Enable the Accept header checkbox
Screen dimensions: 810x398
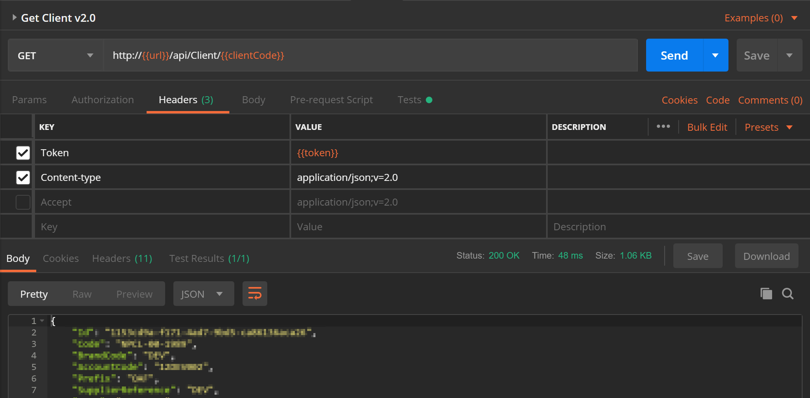(23, 202)
